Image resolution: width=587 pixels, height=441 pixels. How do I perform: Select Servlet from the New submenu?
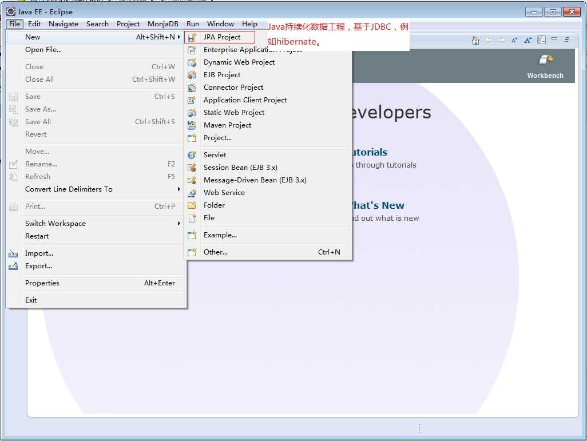pyautogui.click(x=268, y=155)
